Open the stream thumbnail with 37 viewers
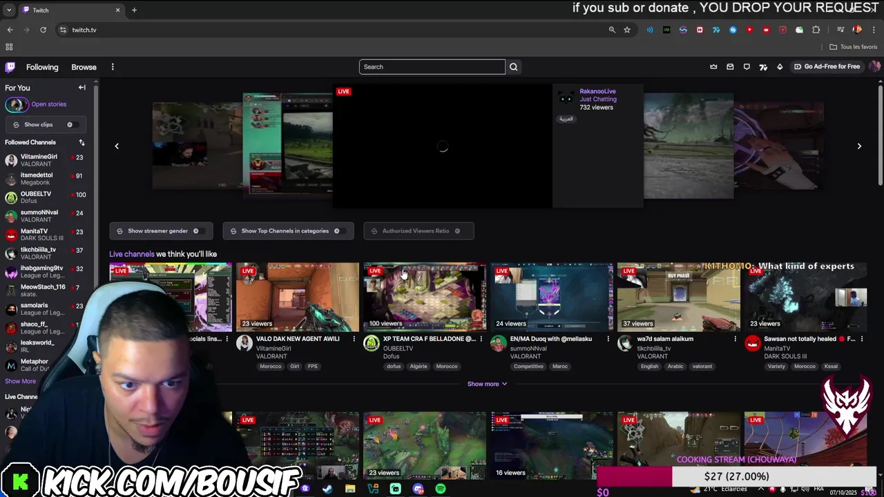The width and height of the screenshot is (884, 497). [679, 297]
